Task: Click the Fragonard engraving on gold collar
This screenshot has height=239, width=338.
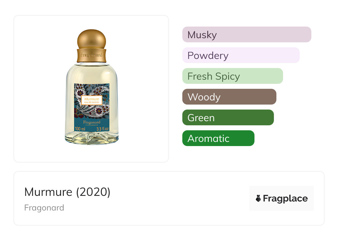Action: coord(92,55)
